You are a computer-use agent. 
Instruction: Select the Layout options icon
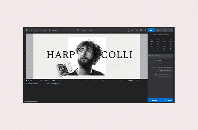[158, 40]
